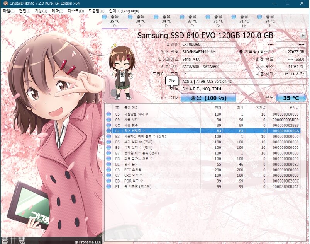
Task: Select the F: drive 33 °C orb
Action: click(x=182, y=17)
